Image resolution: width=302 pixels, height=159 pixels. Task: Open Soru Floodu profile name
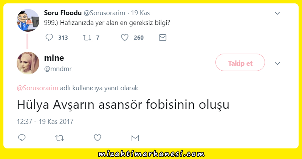coord(63,13)
